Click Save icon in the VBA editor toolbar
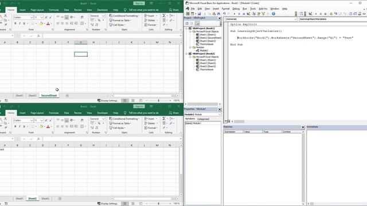The height and width of the screenshot is (206, 367). coord(199,14)
